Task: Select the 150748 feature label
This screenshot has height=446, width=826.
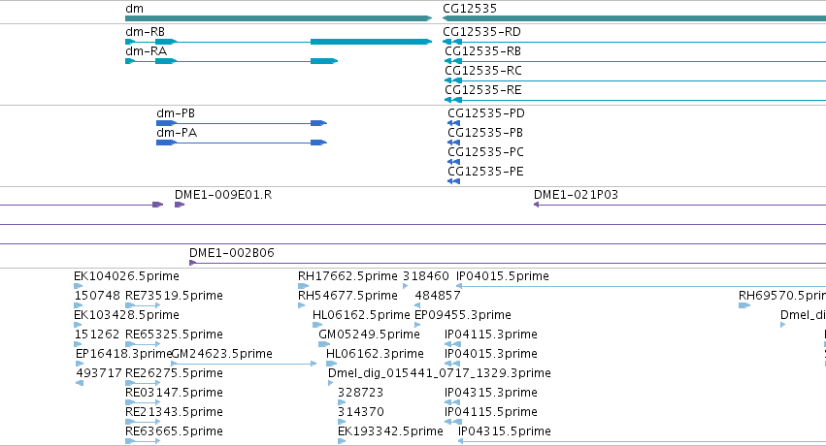Action: point(97,296)
